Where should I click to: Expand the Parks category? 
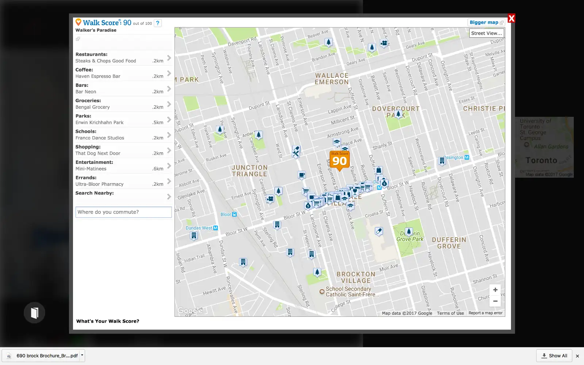click(169, 119)
